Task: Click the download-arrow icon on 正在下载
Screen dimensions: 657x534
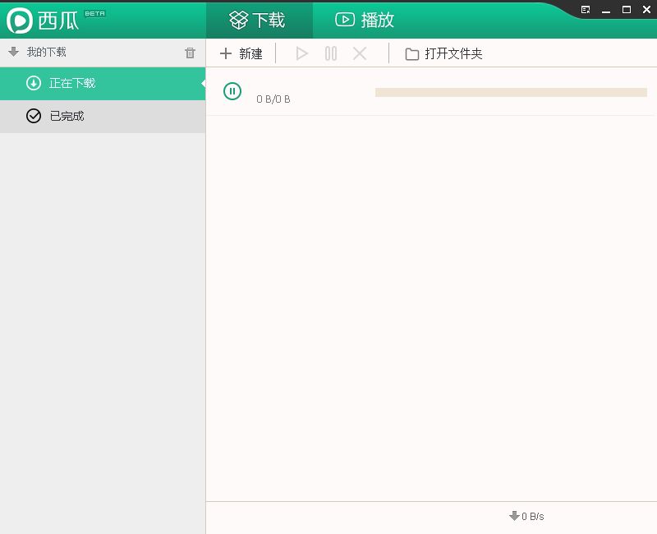Action: [x=31, y=83]
